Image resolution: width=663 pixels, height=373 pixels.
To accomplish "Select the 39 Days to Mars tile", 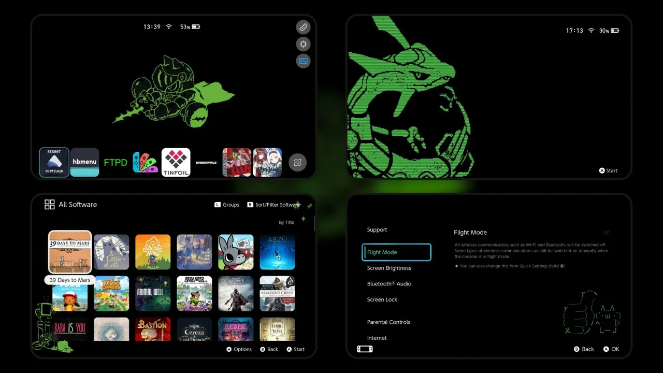I will click(x=70, y=252).
